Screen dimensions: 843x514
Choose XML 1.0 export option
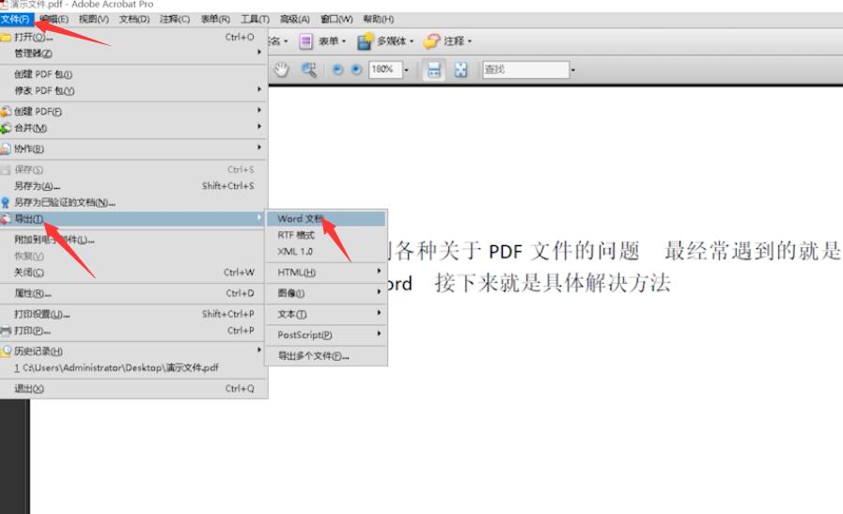point(326,252)
